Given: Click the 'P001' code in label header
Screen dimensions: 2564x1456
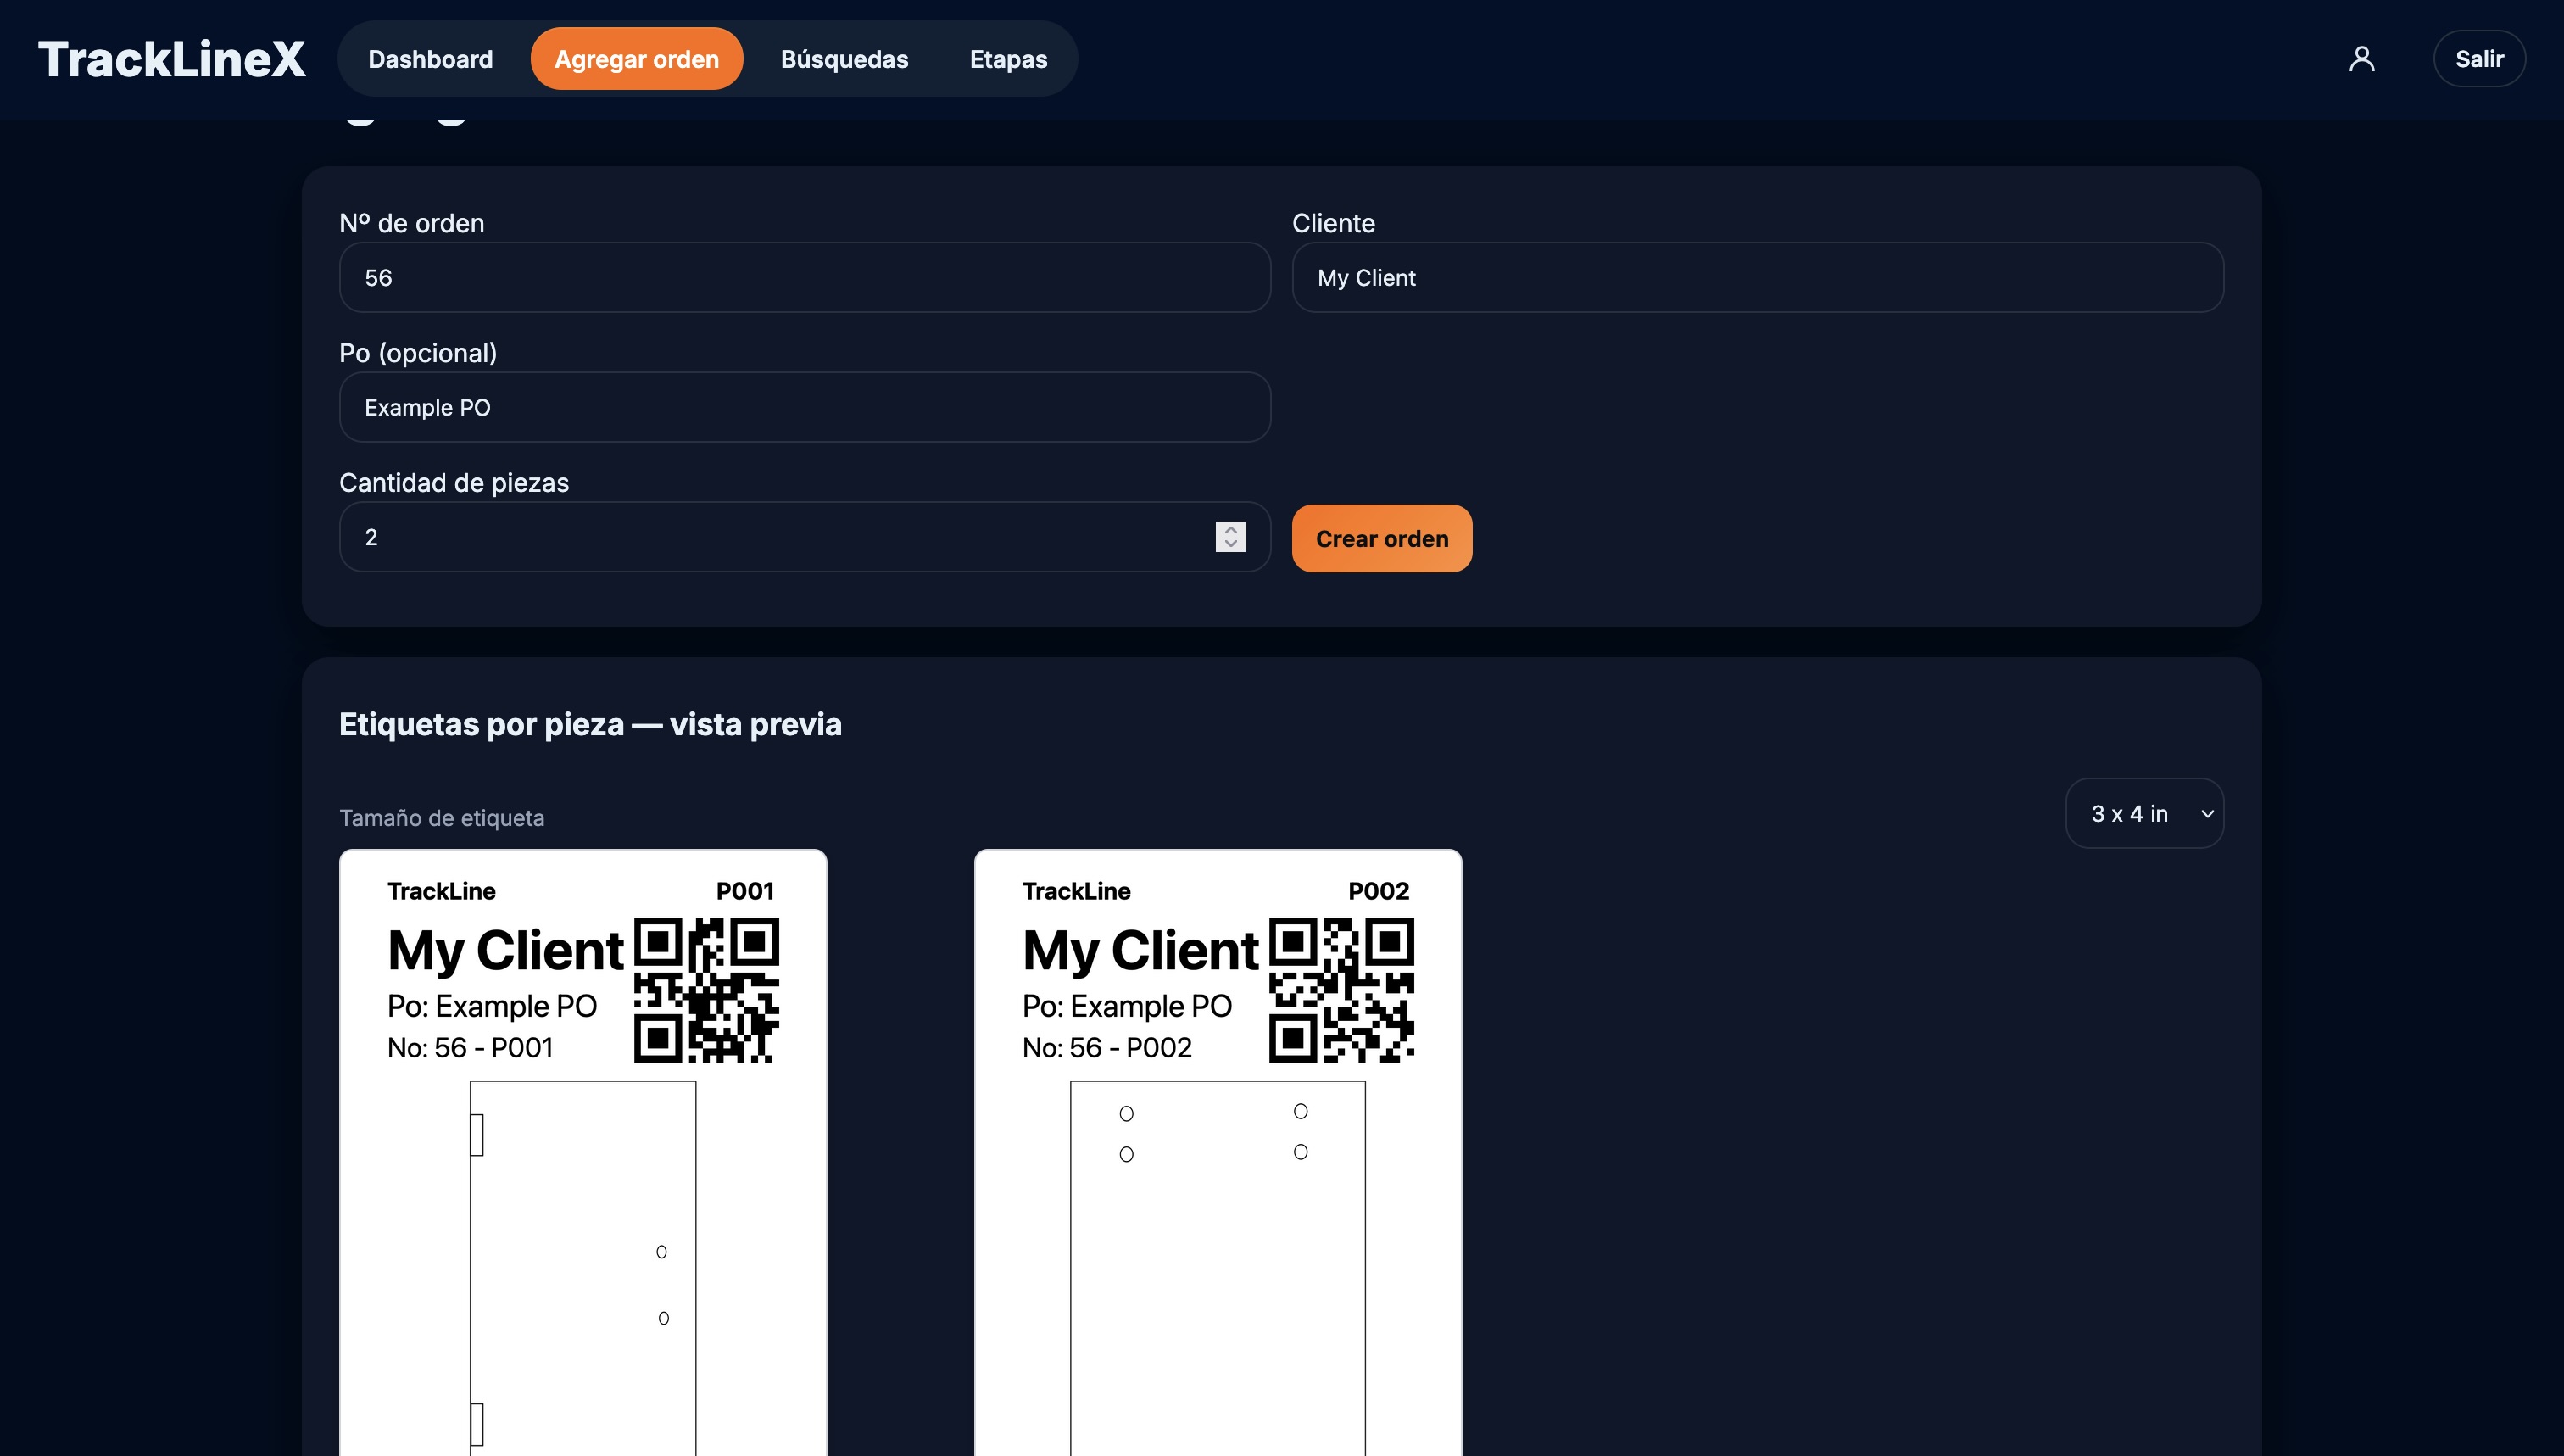Looking at the screenshot, I should (744, 891).
